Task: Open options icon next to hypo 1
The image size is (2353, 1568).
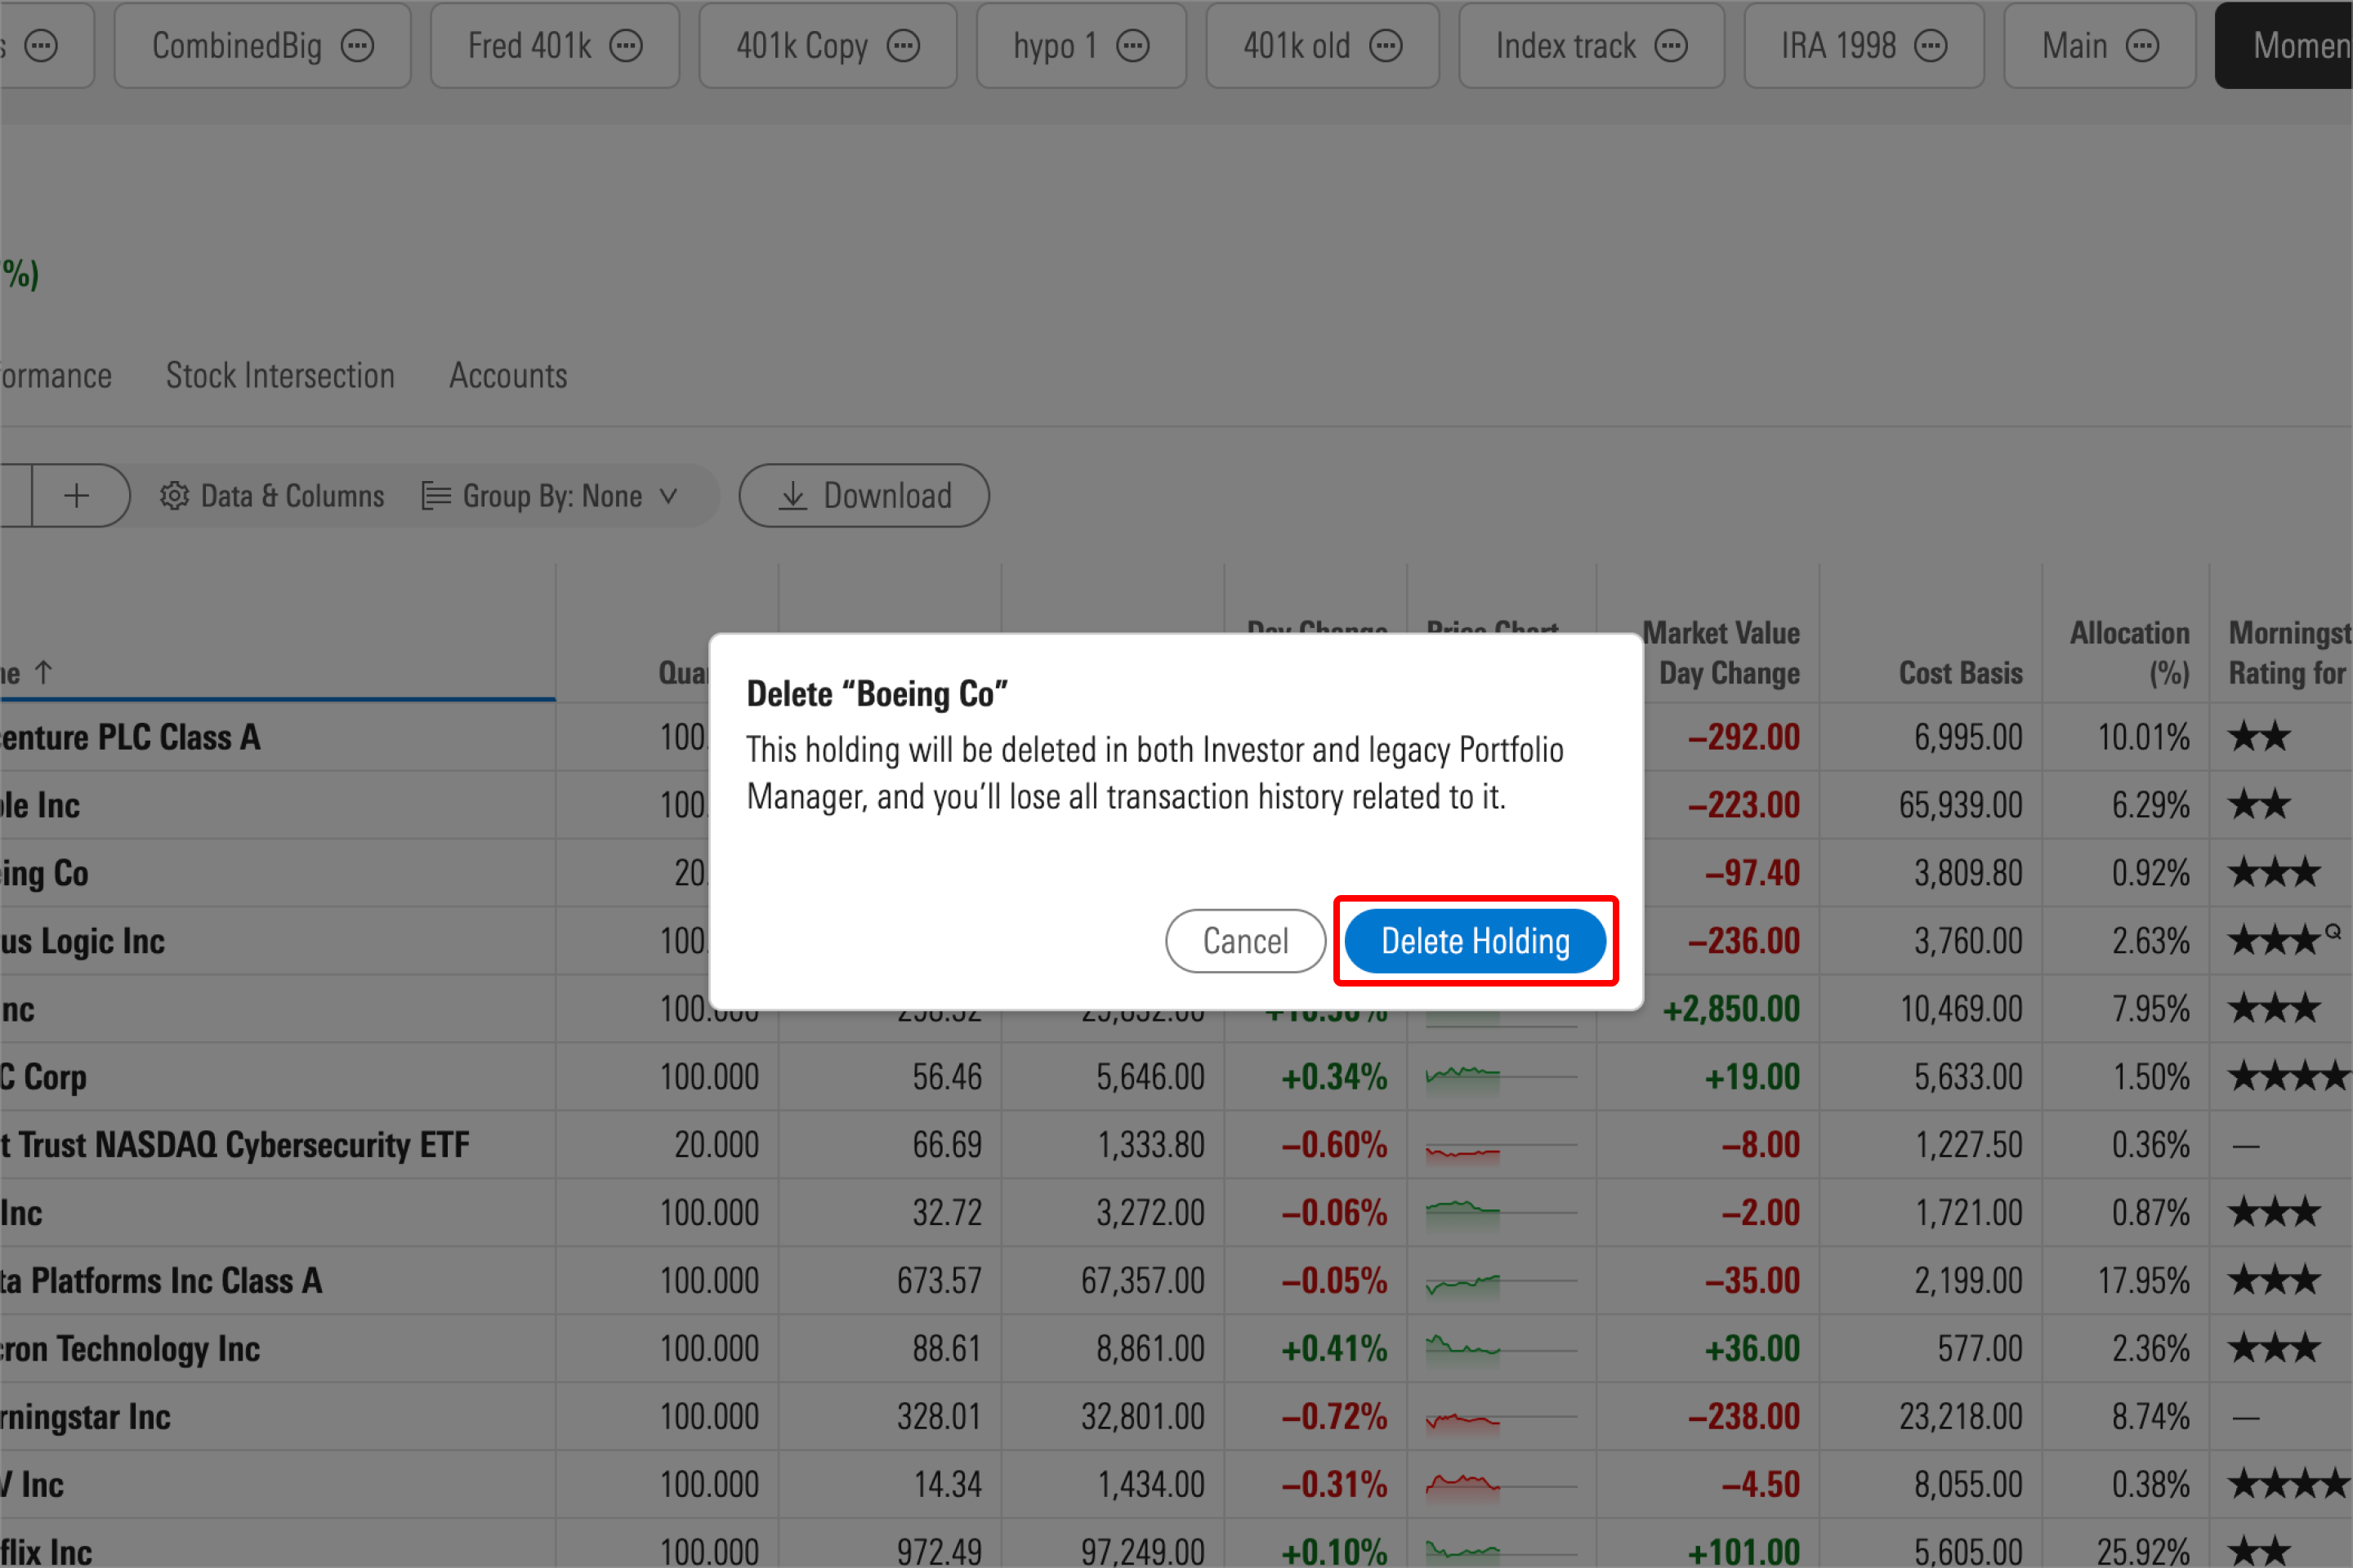Action: (1132, 46)
